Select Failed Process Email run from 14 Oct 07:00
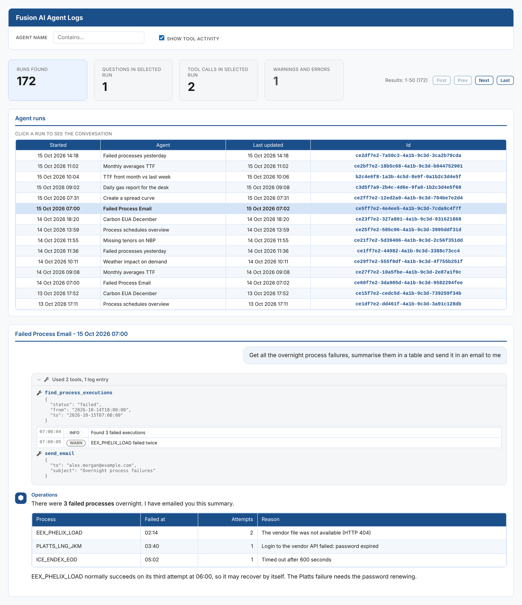This screenshot has height=605, width=522. [261, 283]
